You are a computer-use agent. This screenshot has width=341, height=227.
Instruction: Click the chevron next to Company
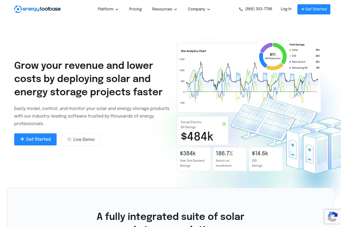(x=209, y=9)
